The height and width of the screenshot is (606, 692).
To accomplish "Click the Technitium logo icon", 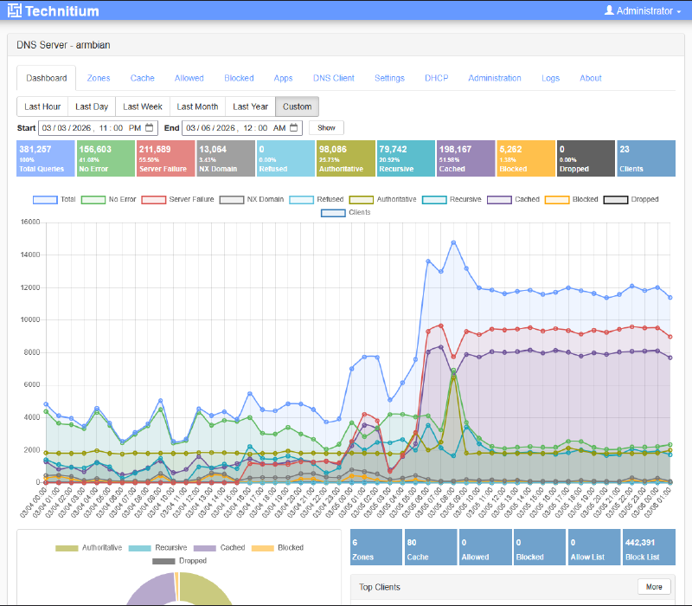I will point(14,10).
